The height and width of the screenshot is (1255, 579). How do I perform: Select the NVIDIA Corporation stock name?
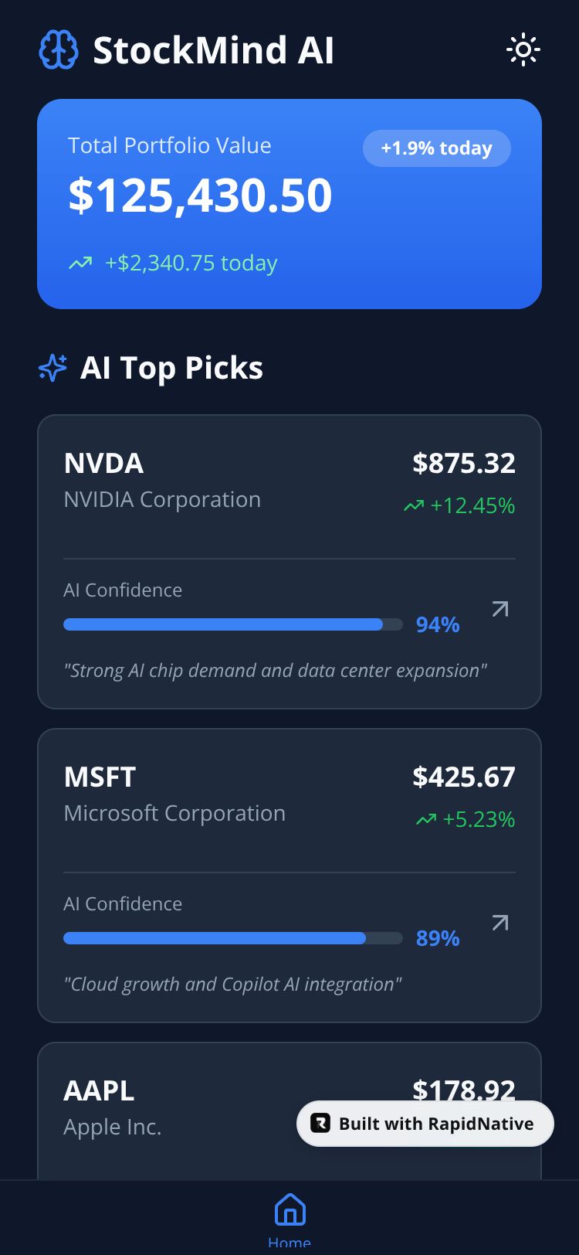pyautogui.click(x=162, y=500)
